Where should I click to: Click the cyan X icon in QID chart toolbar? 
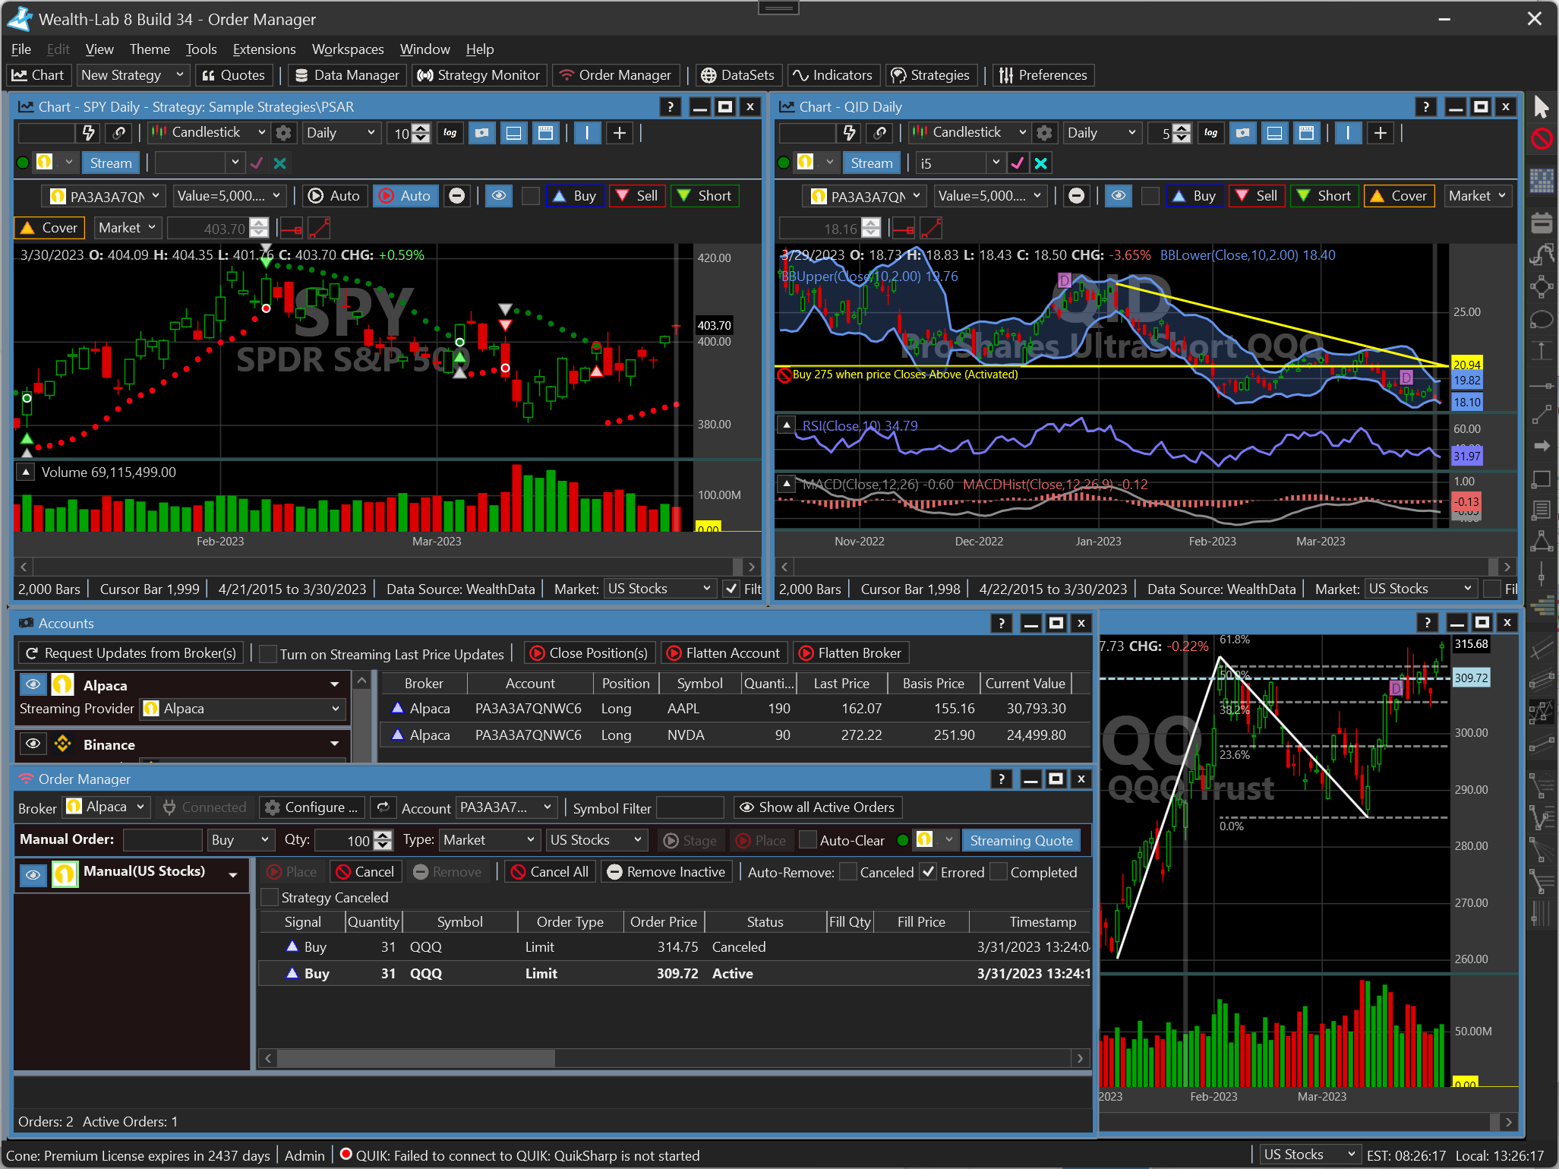(1041, 163)
